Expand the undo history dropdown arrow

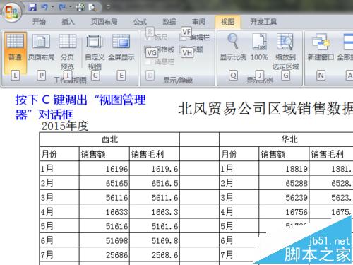(52, 7)
